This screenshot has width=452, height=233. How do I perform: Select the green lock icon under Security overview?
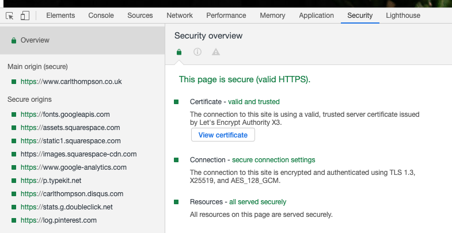(x=179, y=52)
